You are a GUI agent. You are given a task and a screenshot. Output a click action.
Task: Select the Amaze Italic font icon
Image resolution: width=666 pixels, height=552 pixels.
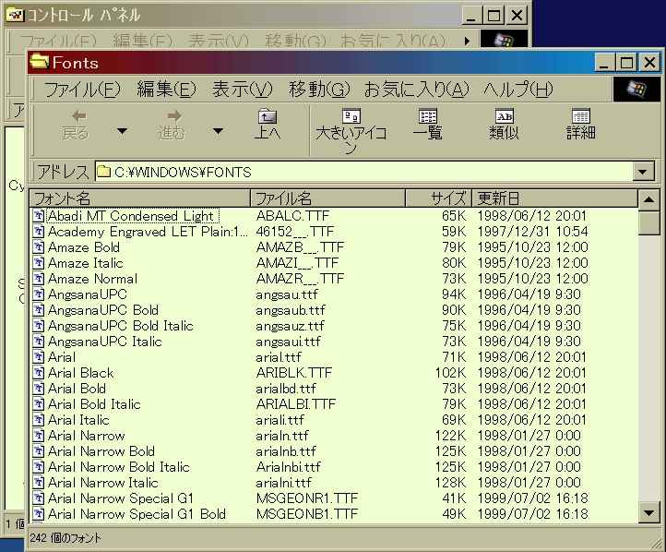click(39, 262)
